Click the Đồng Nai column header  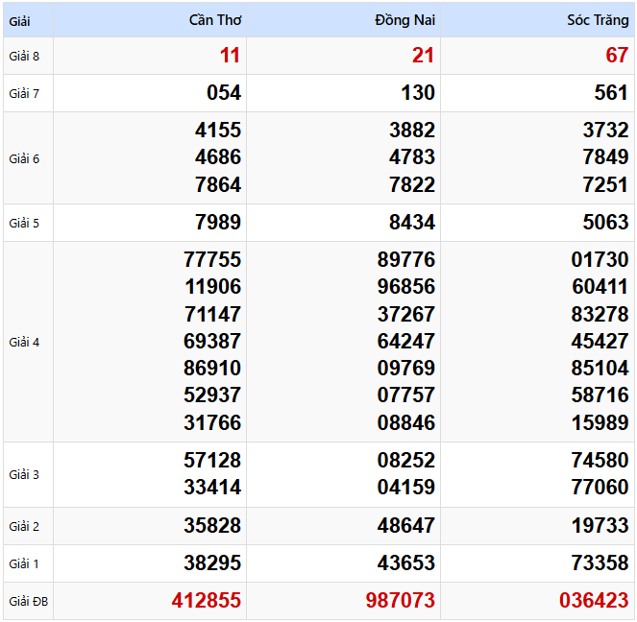tap(404, 20)
